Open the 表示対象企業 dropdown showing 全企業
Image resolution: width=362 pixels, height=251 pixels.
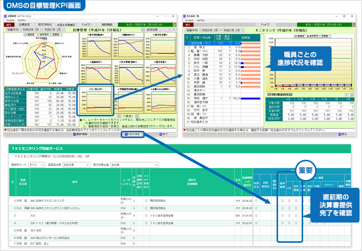[135, 165]
